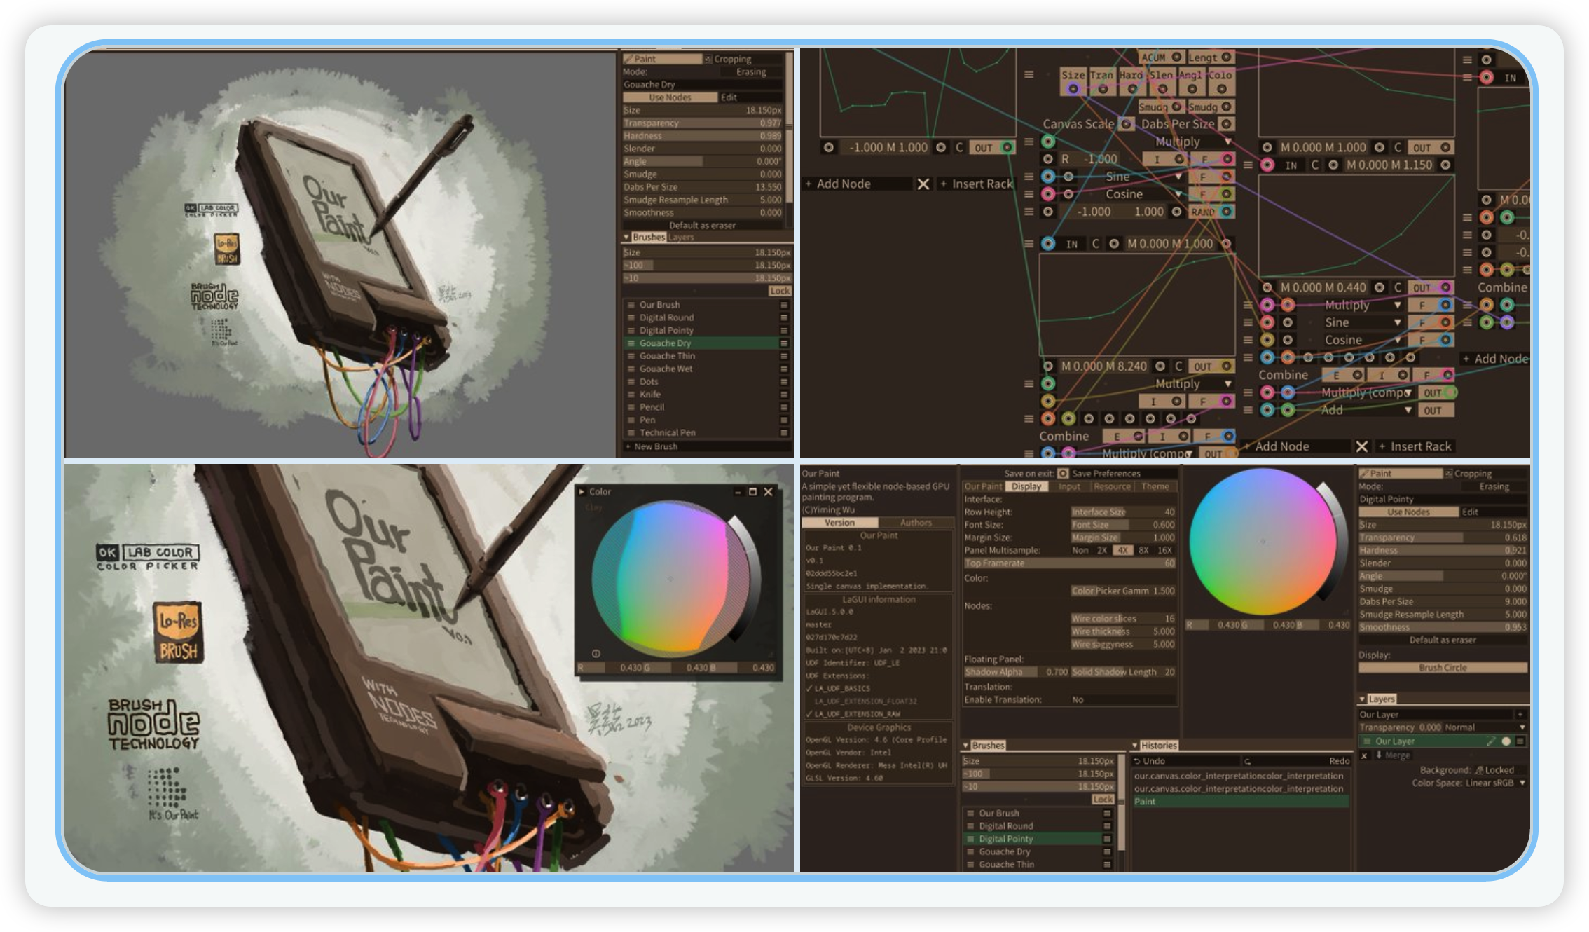The height and width of the screenshot is (932, 1589).
Task: Click the plus icon next to layer name field
Action: point(1520,715)
